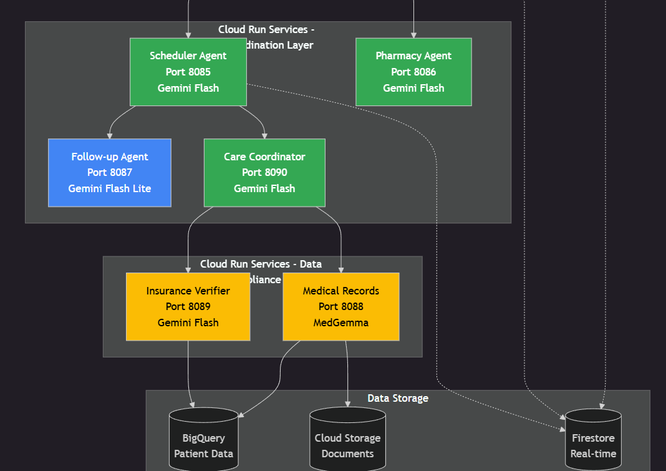This screenshot has width=666, height=471.
Task: Click 'Port 8088' in Medical Records
Action: click(x=341, y=306)
